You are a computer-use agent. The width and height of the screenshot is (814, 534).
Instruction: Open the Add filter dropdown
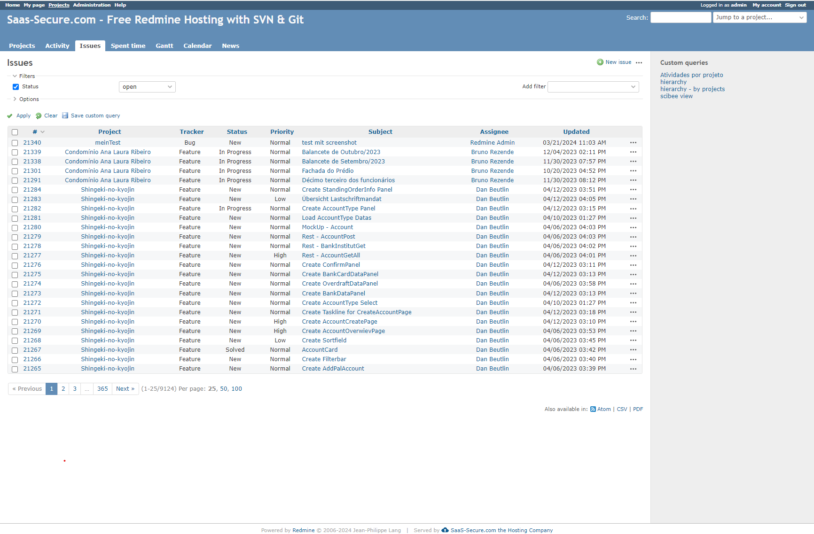point(593,87)
